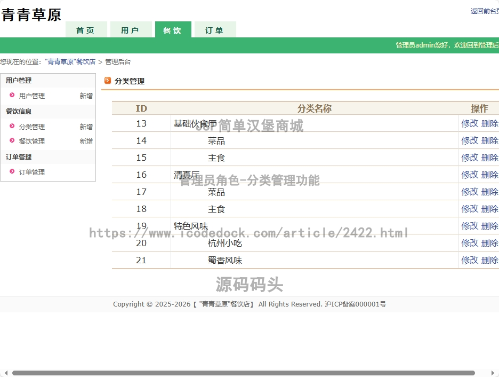499x377 pixels.
Task: Click 修改 for row ID 15
Action: coord(470,158)
